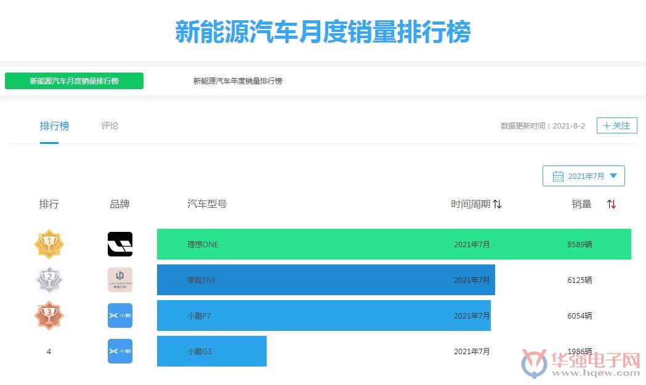
Task: Click the +关注 follow button
Action: pyautogui.click(x=617, y=125)
